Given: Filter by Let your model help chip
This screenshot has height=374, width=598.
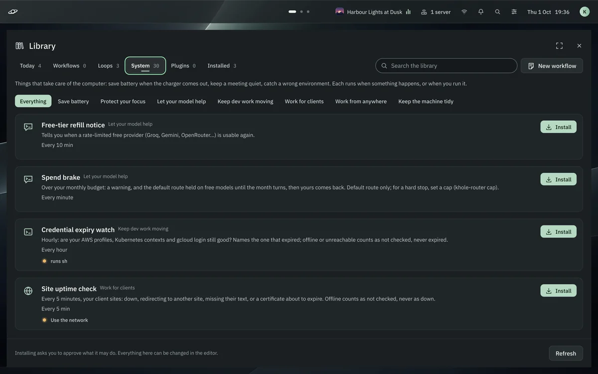Looking at the screenshot, I should 181,101.
